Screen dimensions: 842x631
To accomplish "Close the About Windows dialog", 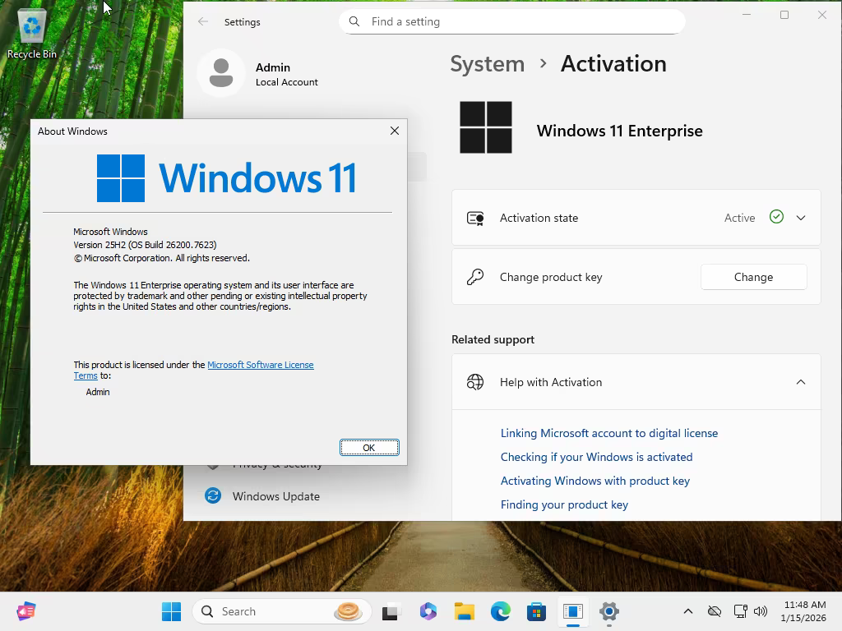I will click(x=395, y=131).
